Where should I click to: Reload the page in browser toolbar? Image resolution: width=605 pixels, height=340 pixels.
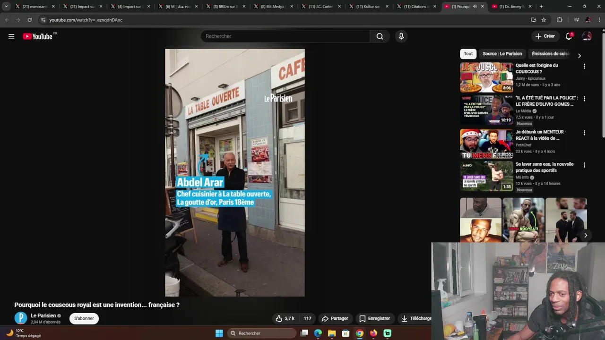(29, 20)
